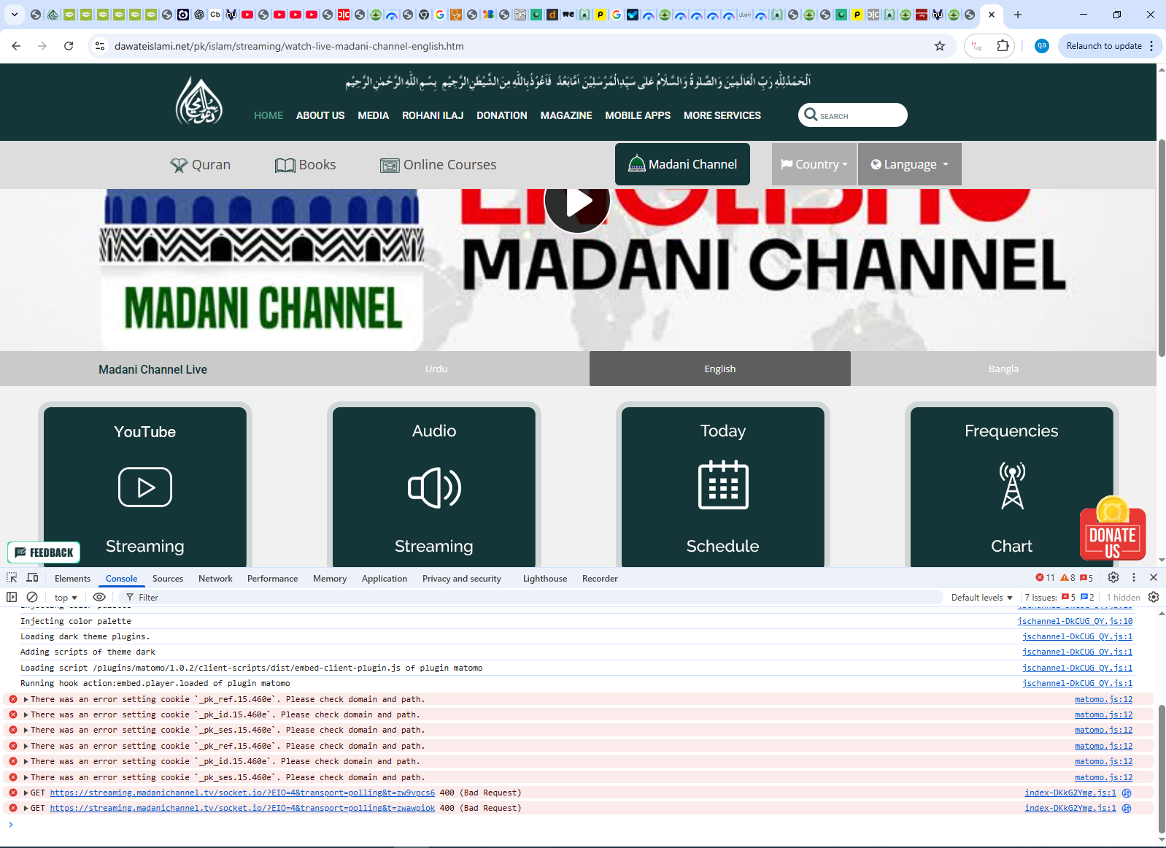The width and height of the screenshot is (1166, 848).
Task: Open the Frequencies Chart tower icon
Action: (x=1011, y=486)
